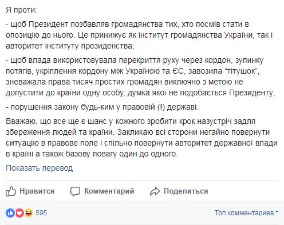Click the paragraph about Президент позбавляв громадянства

coord(139,35)
